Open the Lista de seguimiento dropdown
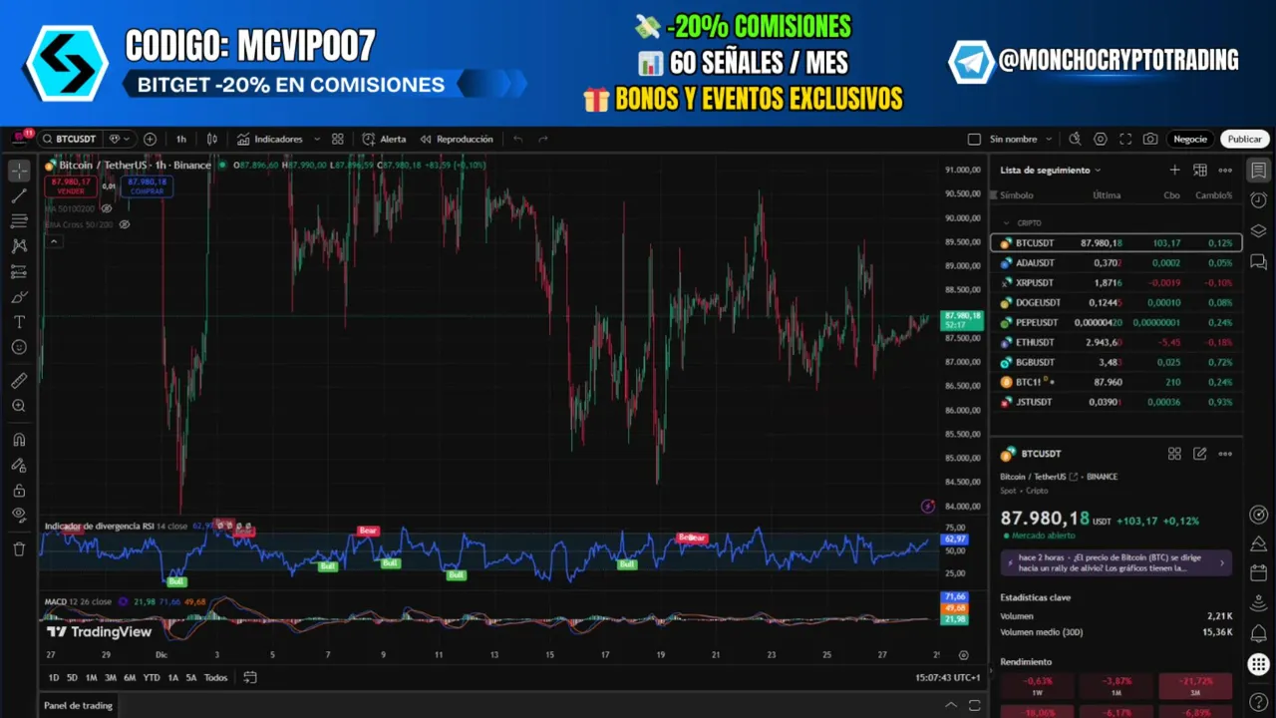The image size is (1276, 718). point(1051,171)
